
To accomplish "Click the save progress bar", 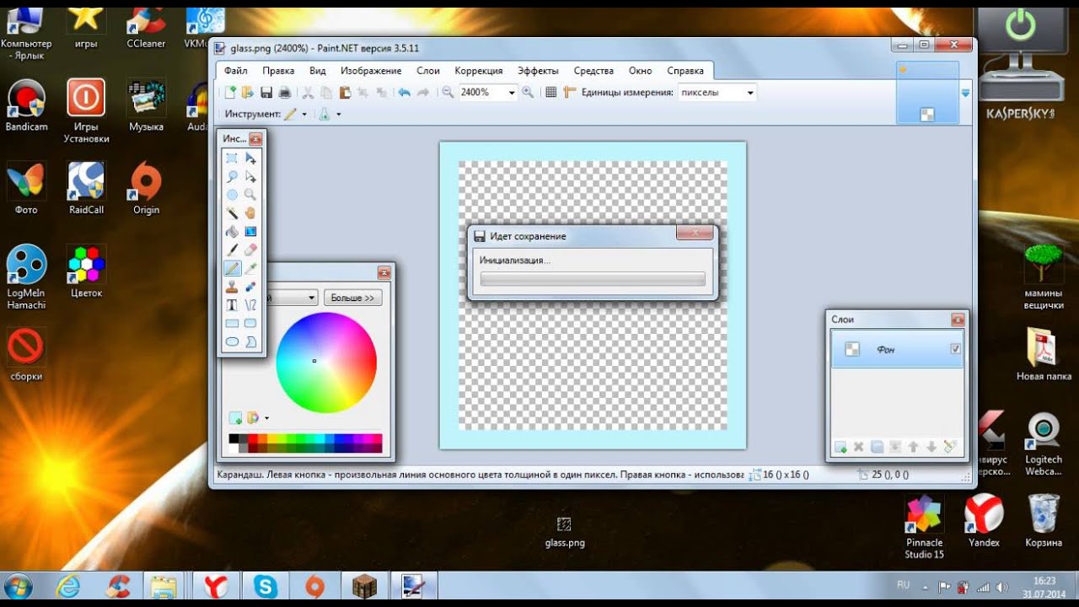I will (593, 279).
